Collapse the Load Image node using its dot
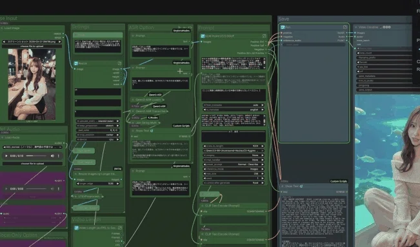 (x=2, y=28)
